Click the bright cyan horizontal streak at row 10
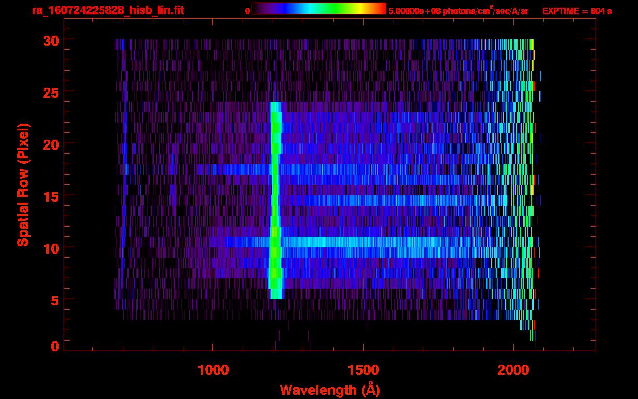The height and width of the screenshot is (399, 638). click(x=364, y=242)
